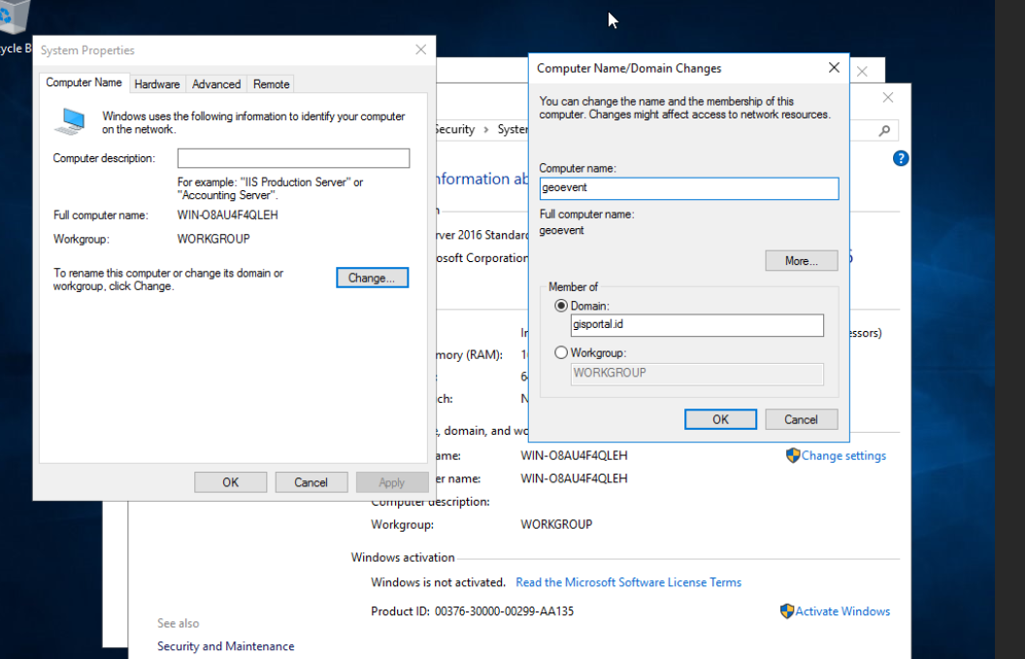Click the Domain field containing gisportal.id

pos(697,325)
